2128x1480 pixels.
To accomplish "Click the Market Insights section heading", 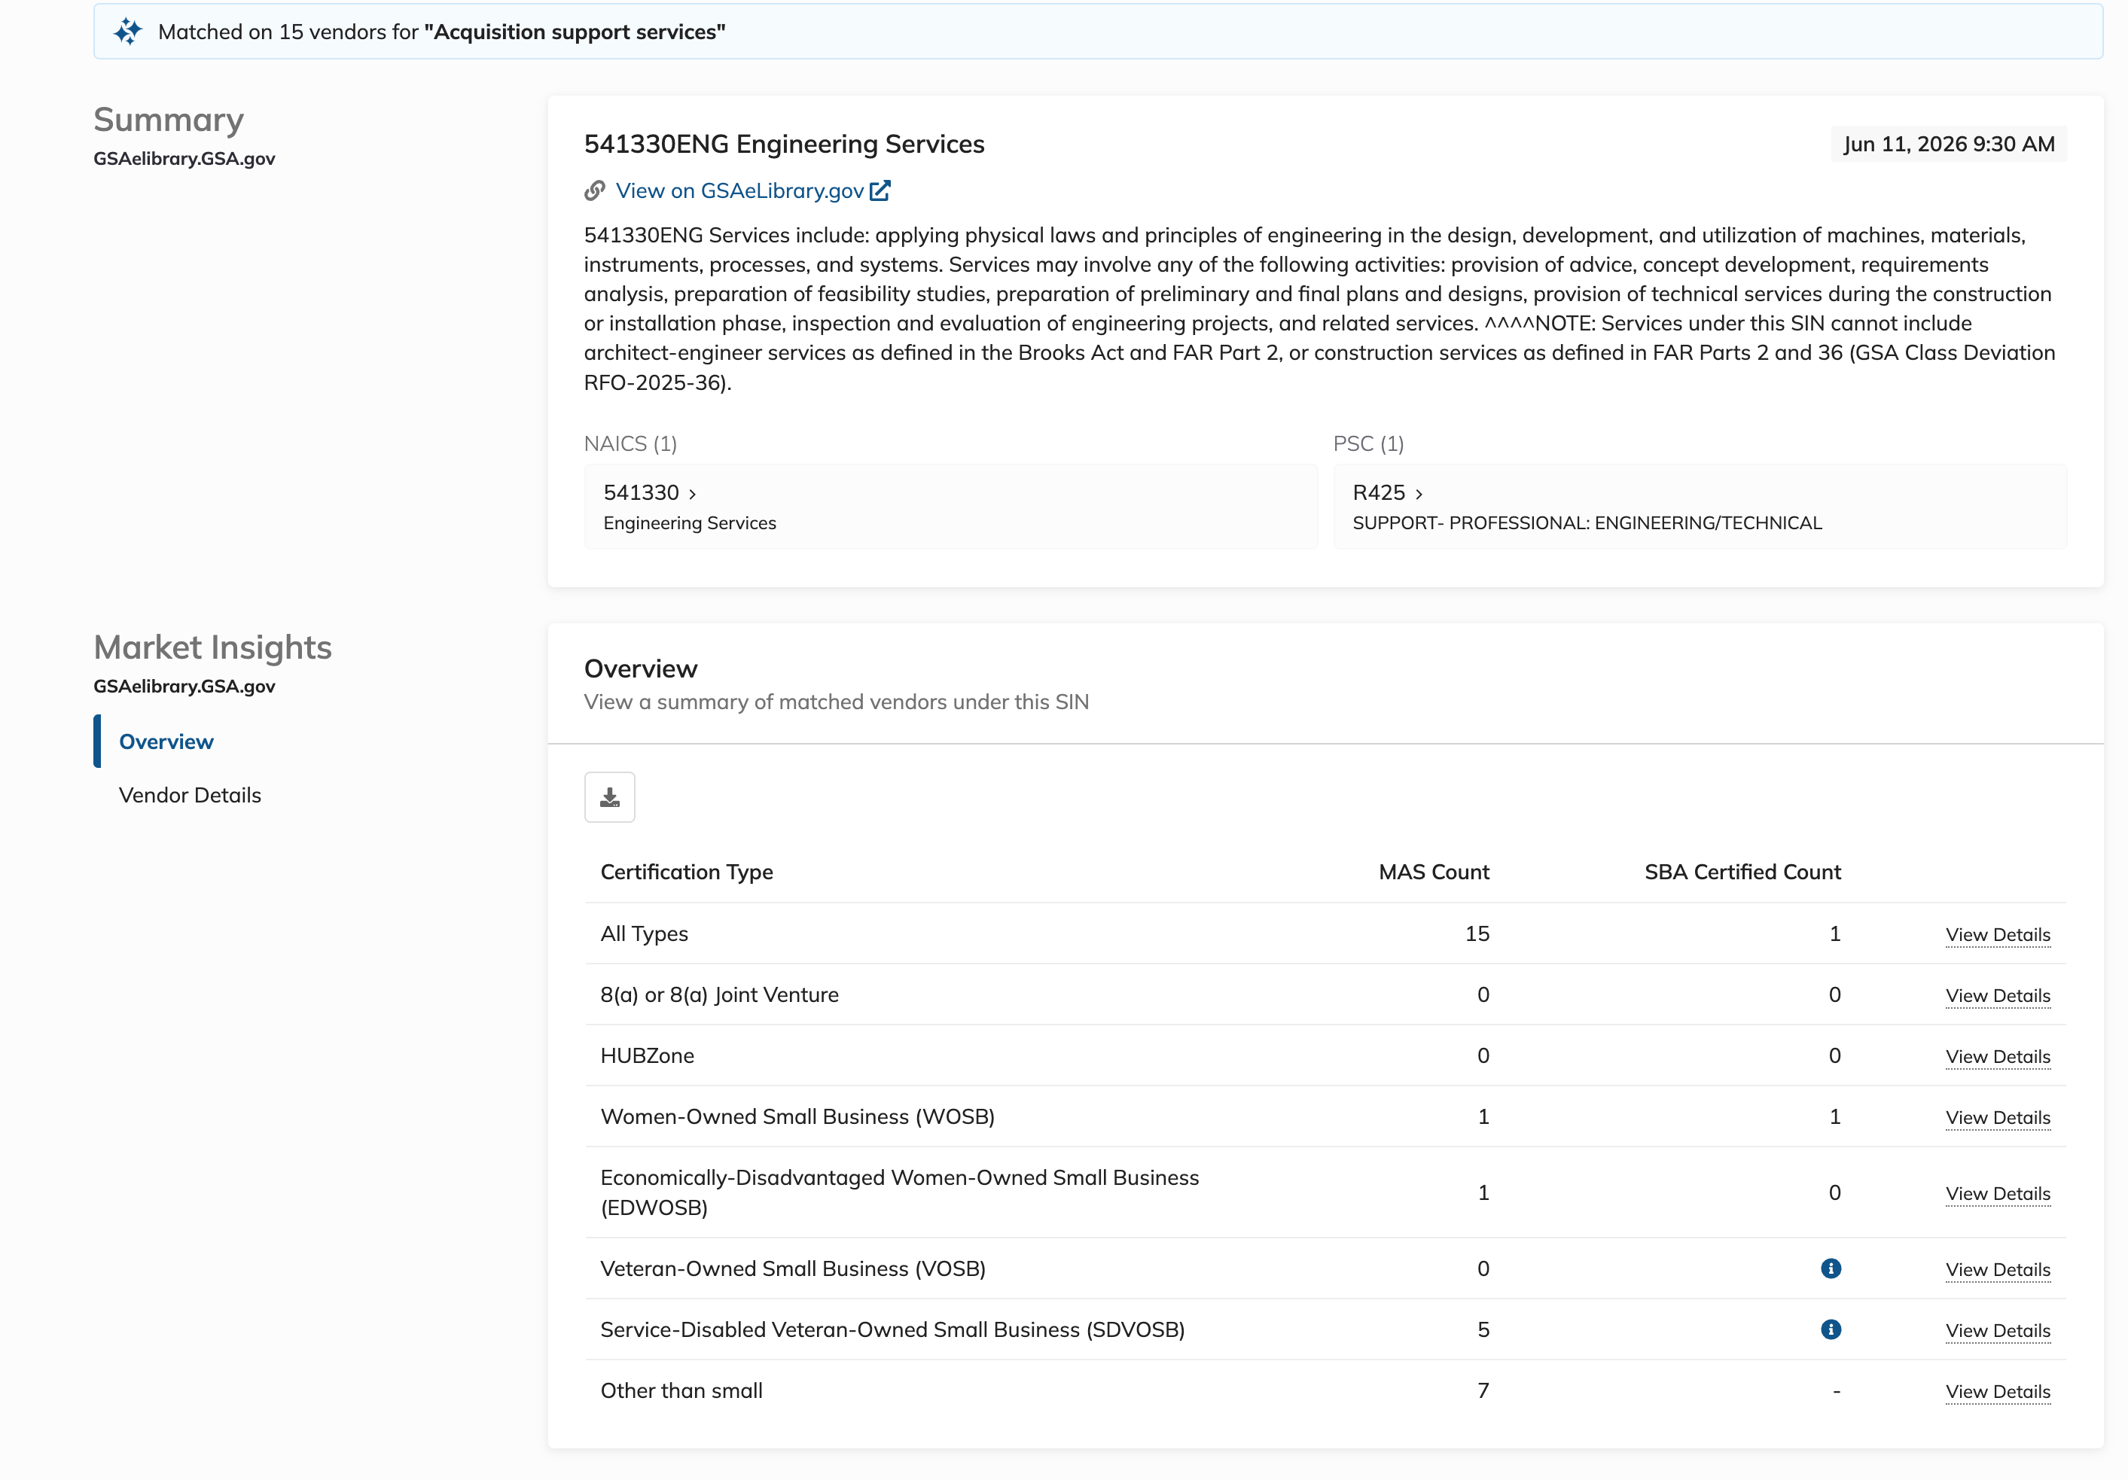I will coord(212,648).
